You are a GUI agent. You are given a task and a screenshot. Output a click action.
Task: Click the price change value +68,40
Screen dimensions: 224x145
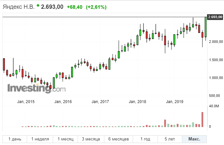75,7
